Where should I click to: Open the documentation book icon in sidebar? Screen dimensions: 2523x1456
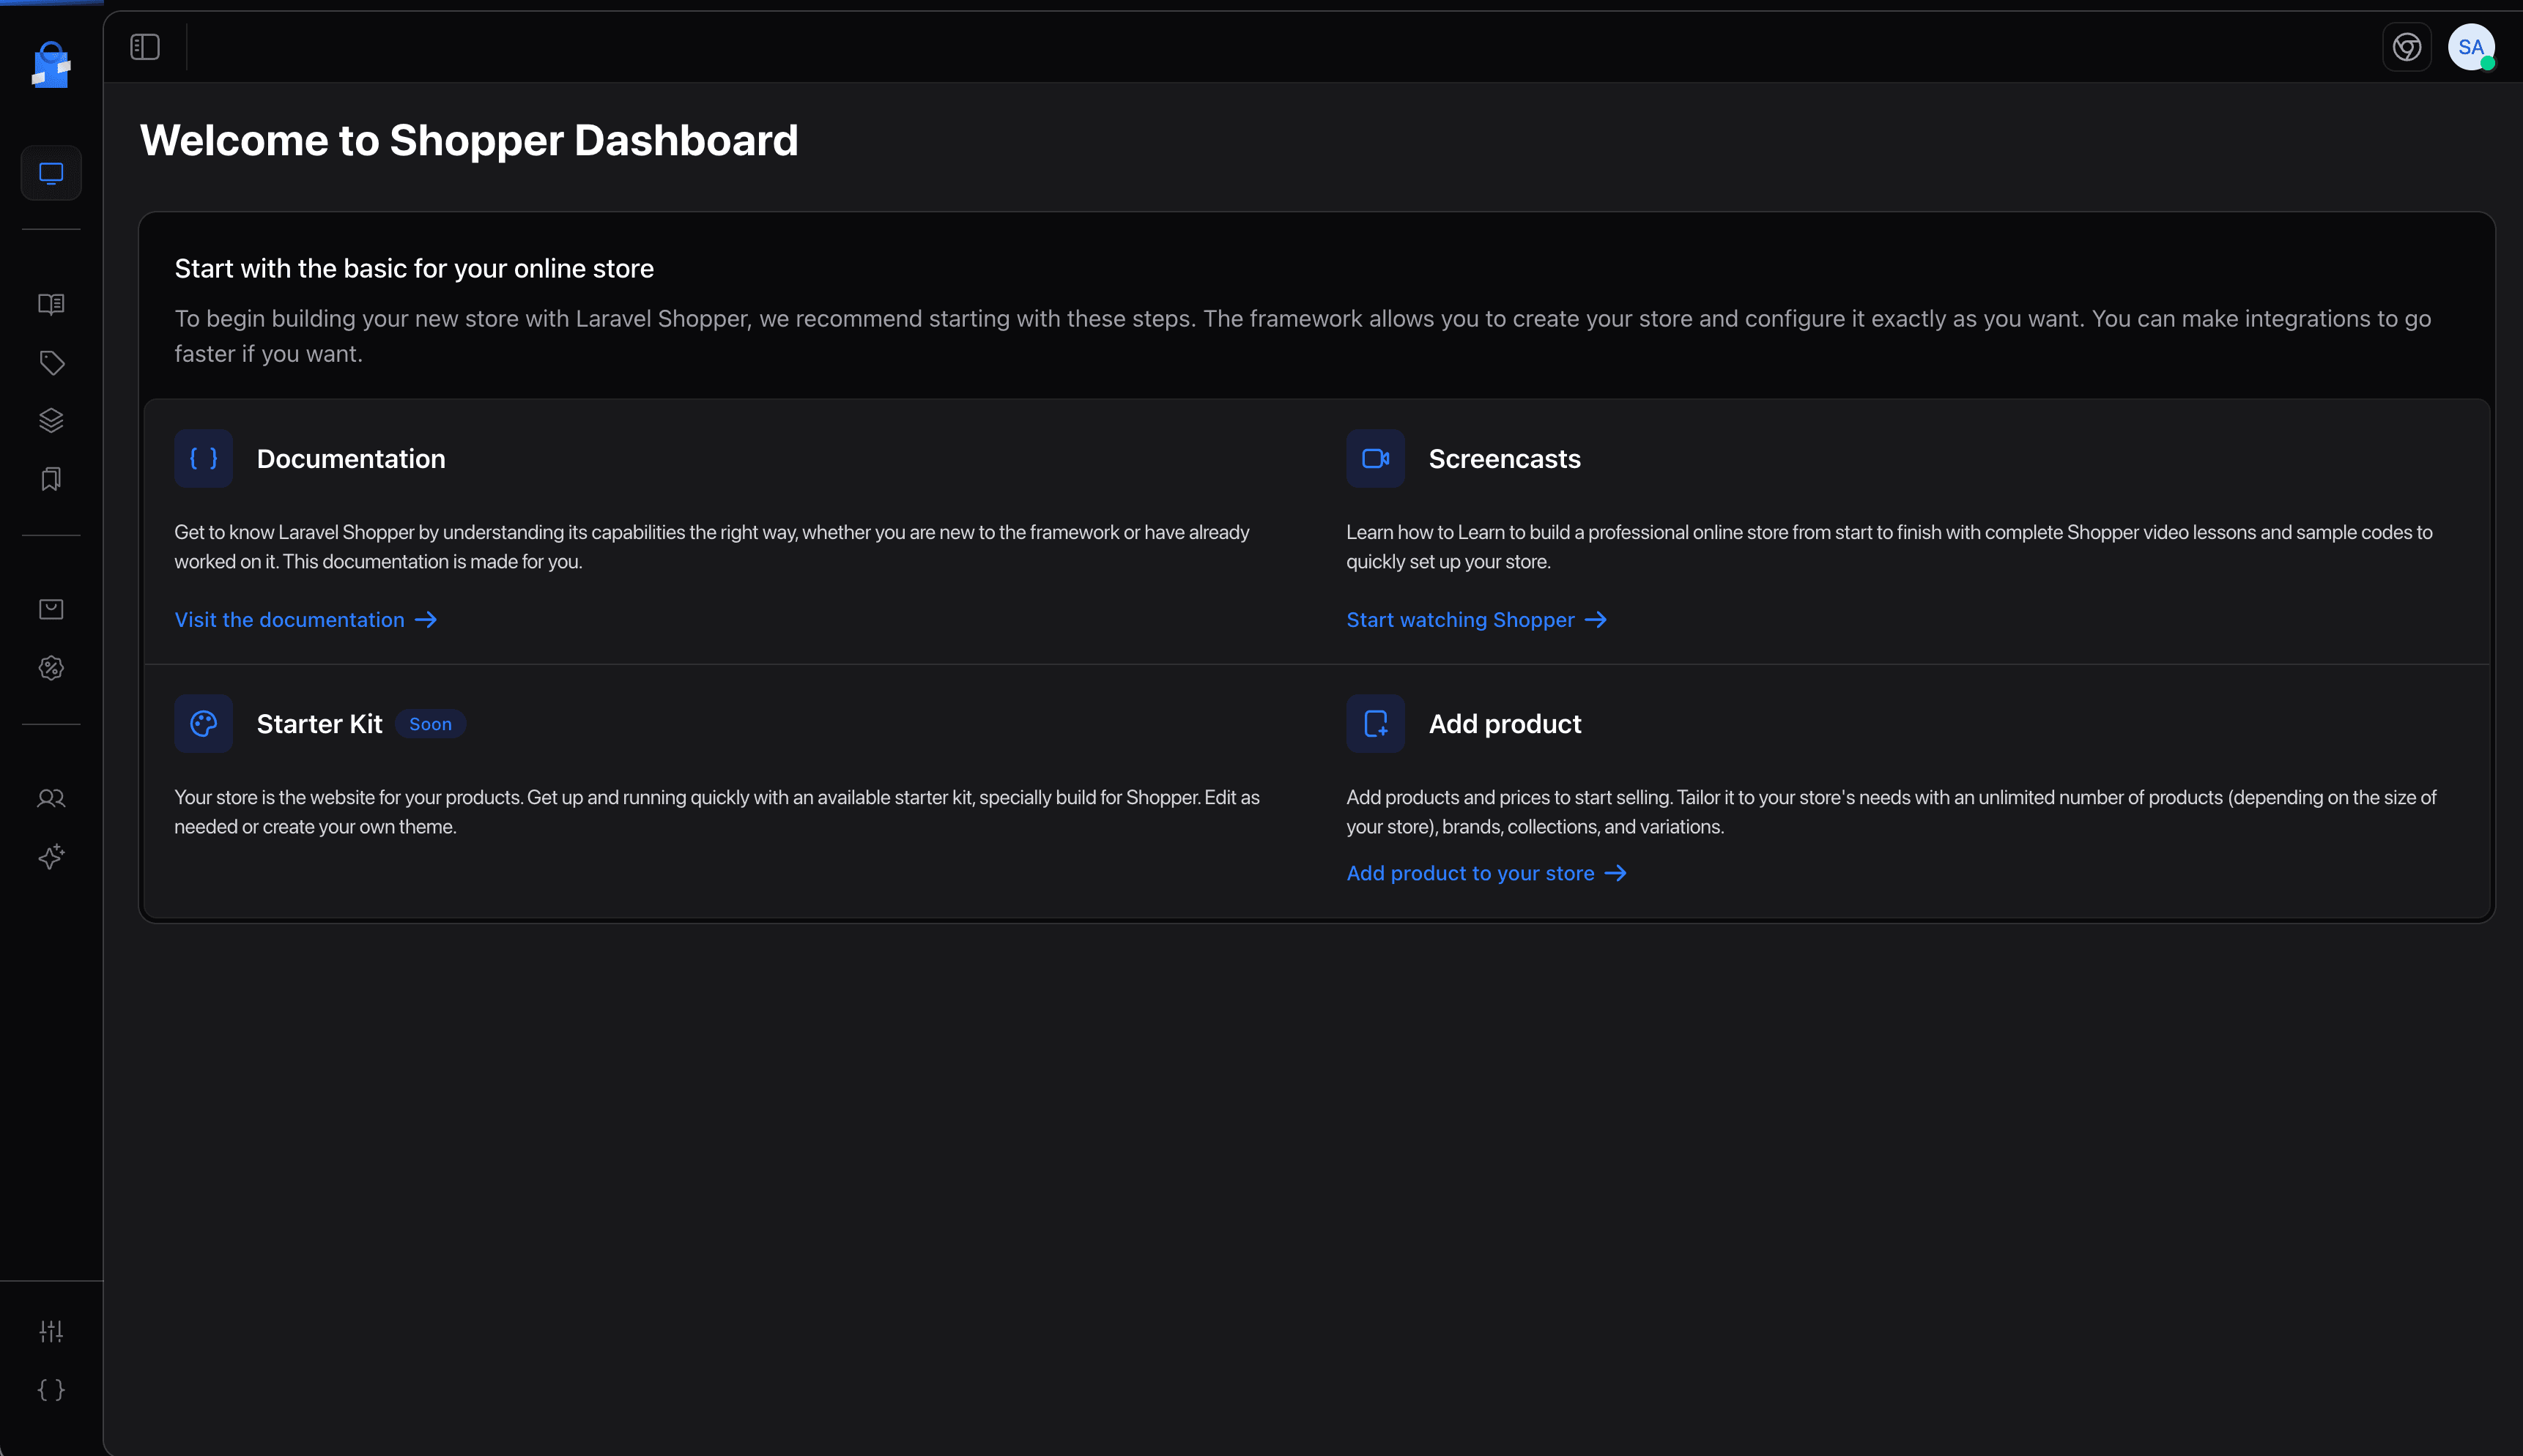coord(50,304)
